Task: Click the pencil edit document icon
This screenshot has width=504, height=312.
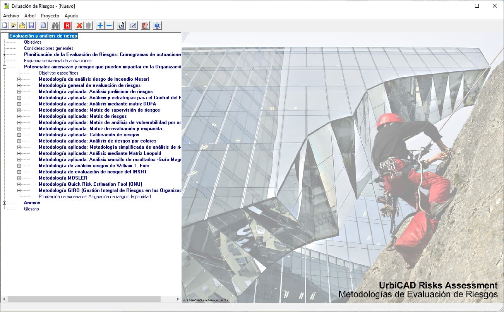Action: click(x=133, y=26)
